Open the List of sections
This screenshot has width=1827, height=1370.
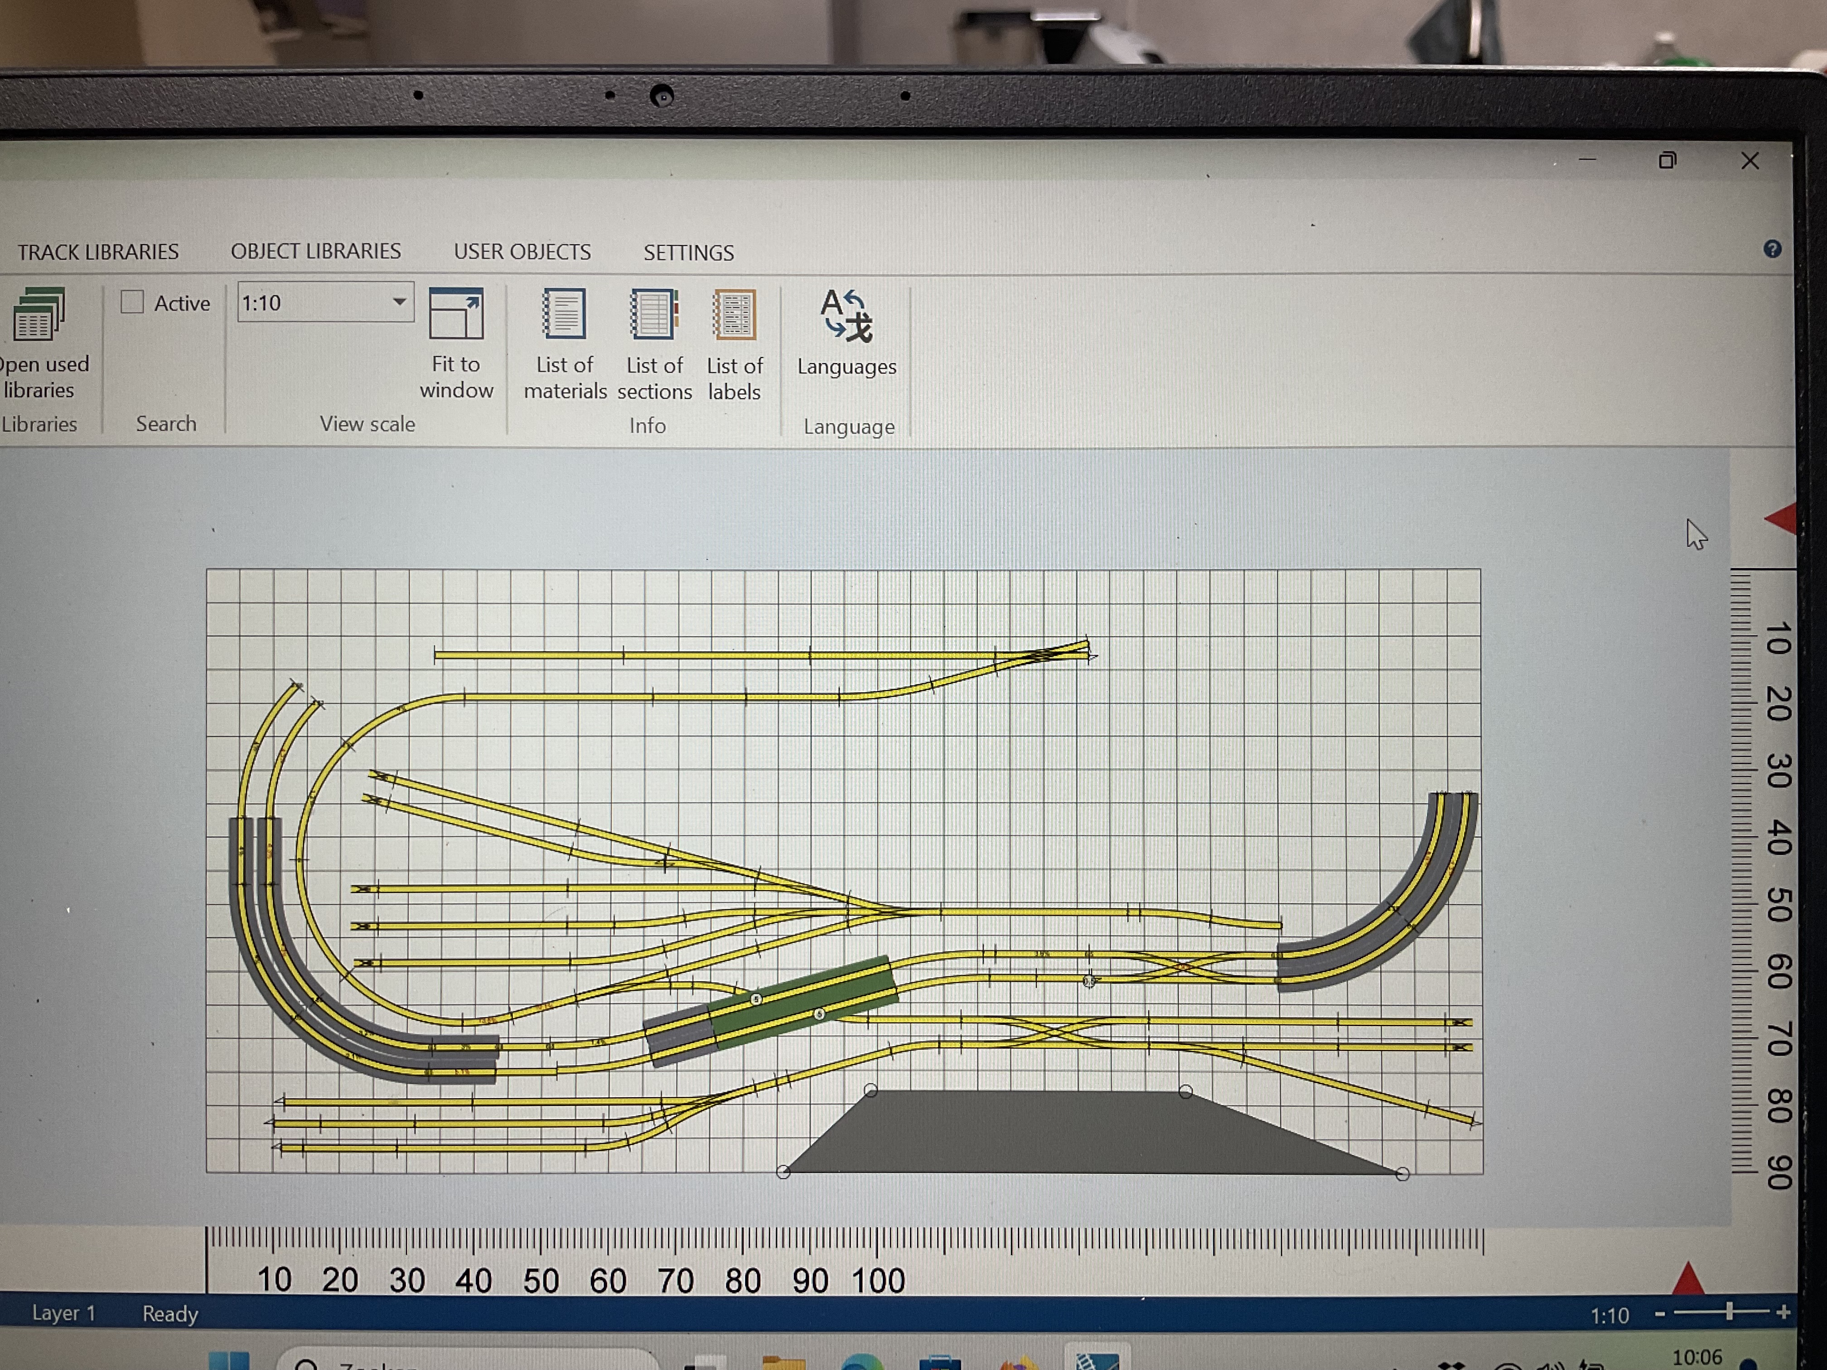coord(653,313)
